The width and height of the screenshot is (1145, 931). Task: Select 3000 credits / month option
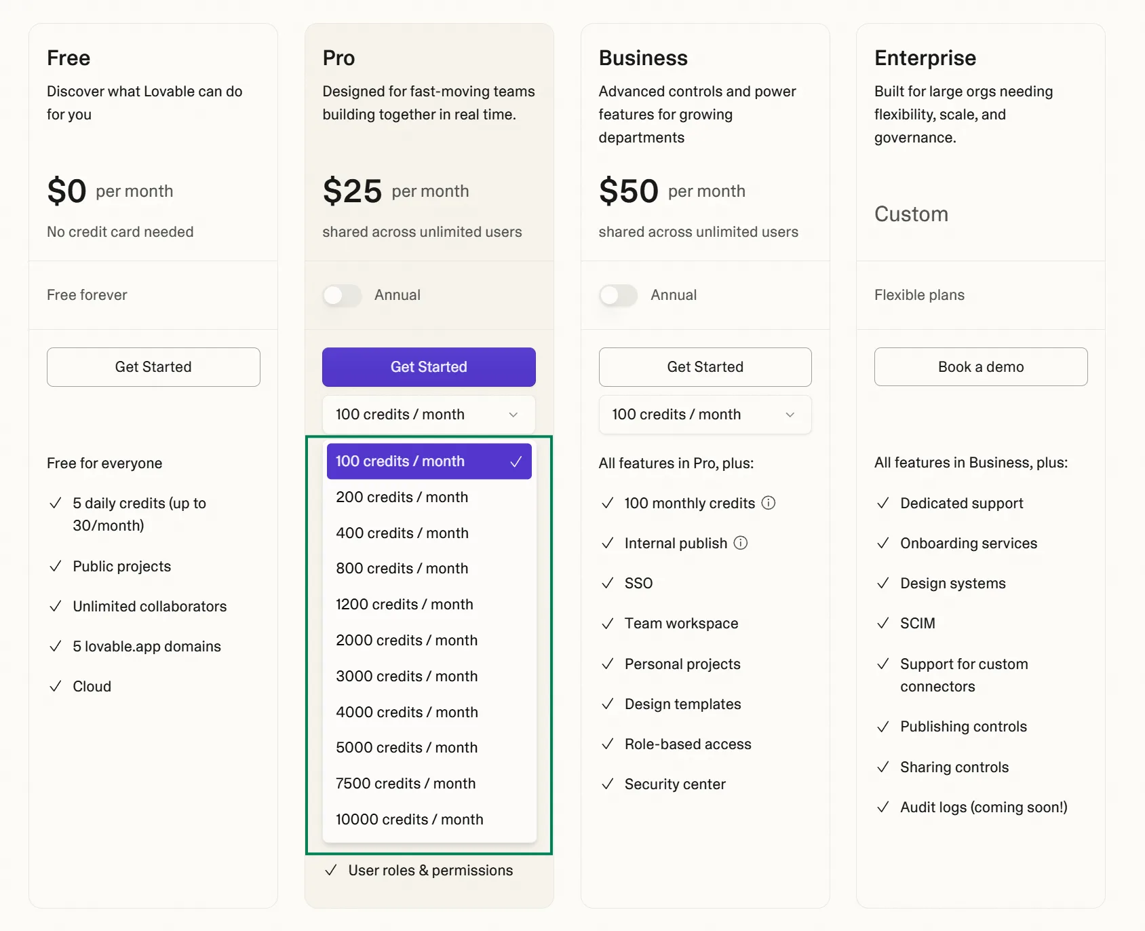pyautogui.click(x=429, y=677)
